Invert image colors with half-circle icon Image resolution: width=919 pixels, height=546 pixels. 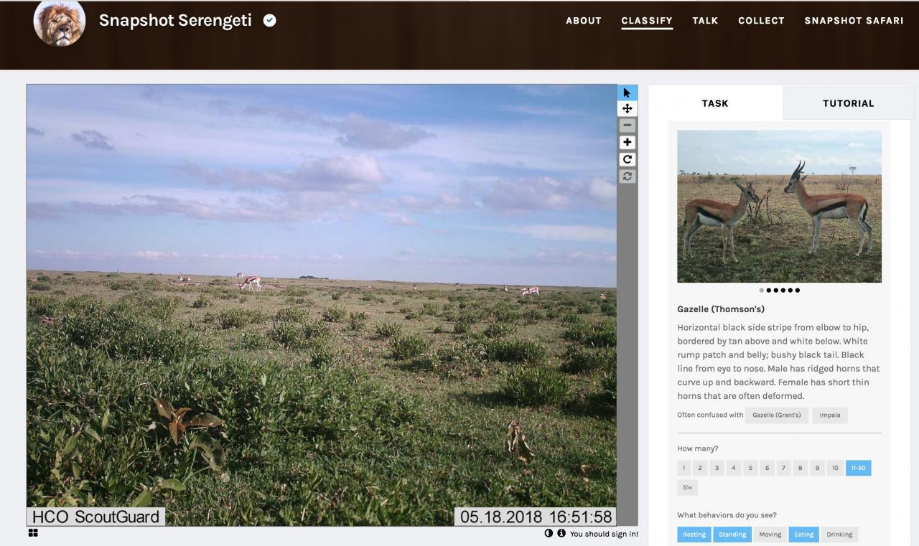(x=549, y=534)
